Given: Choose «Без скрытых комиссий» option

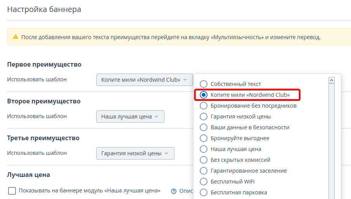Looking at the screenshot, I should [x=204, y=160].
